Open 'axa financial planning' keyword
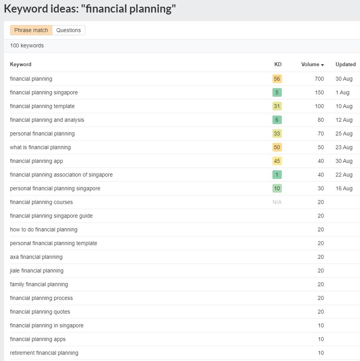Viewport: 360px width, 361px height. (x=36, y=257)
